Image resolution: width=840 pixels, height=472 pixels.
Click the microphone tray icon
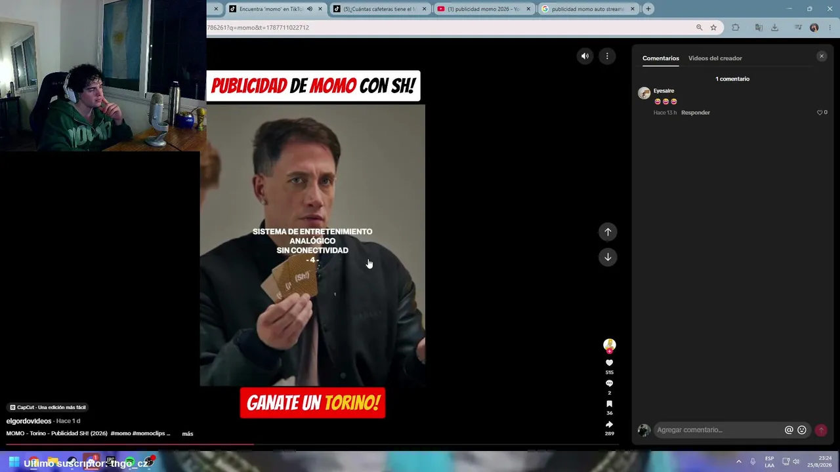pyautogui.click(x=753, y=462)
